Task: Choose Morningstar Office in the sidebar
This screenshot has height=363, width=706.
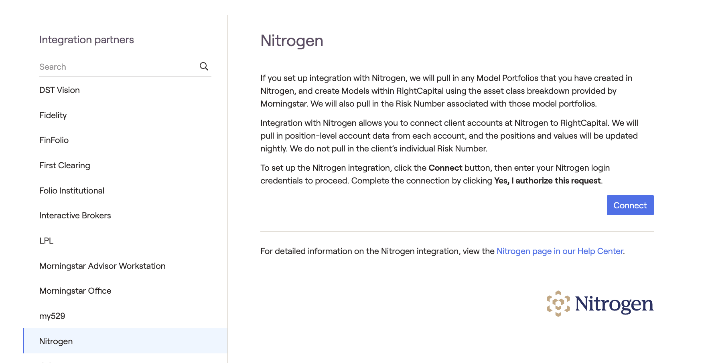Action: coord(75,291)
